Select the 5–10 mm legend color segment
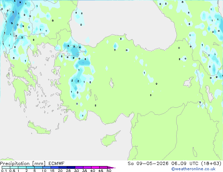The height and width of the screenshot is (172, 223). tap(39, 167)
